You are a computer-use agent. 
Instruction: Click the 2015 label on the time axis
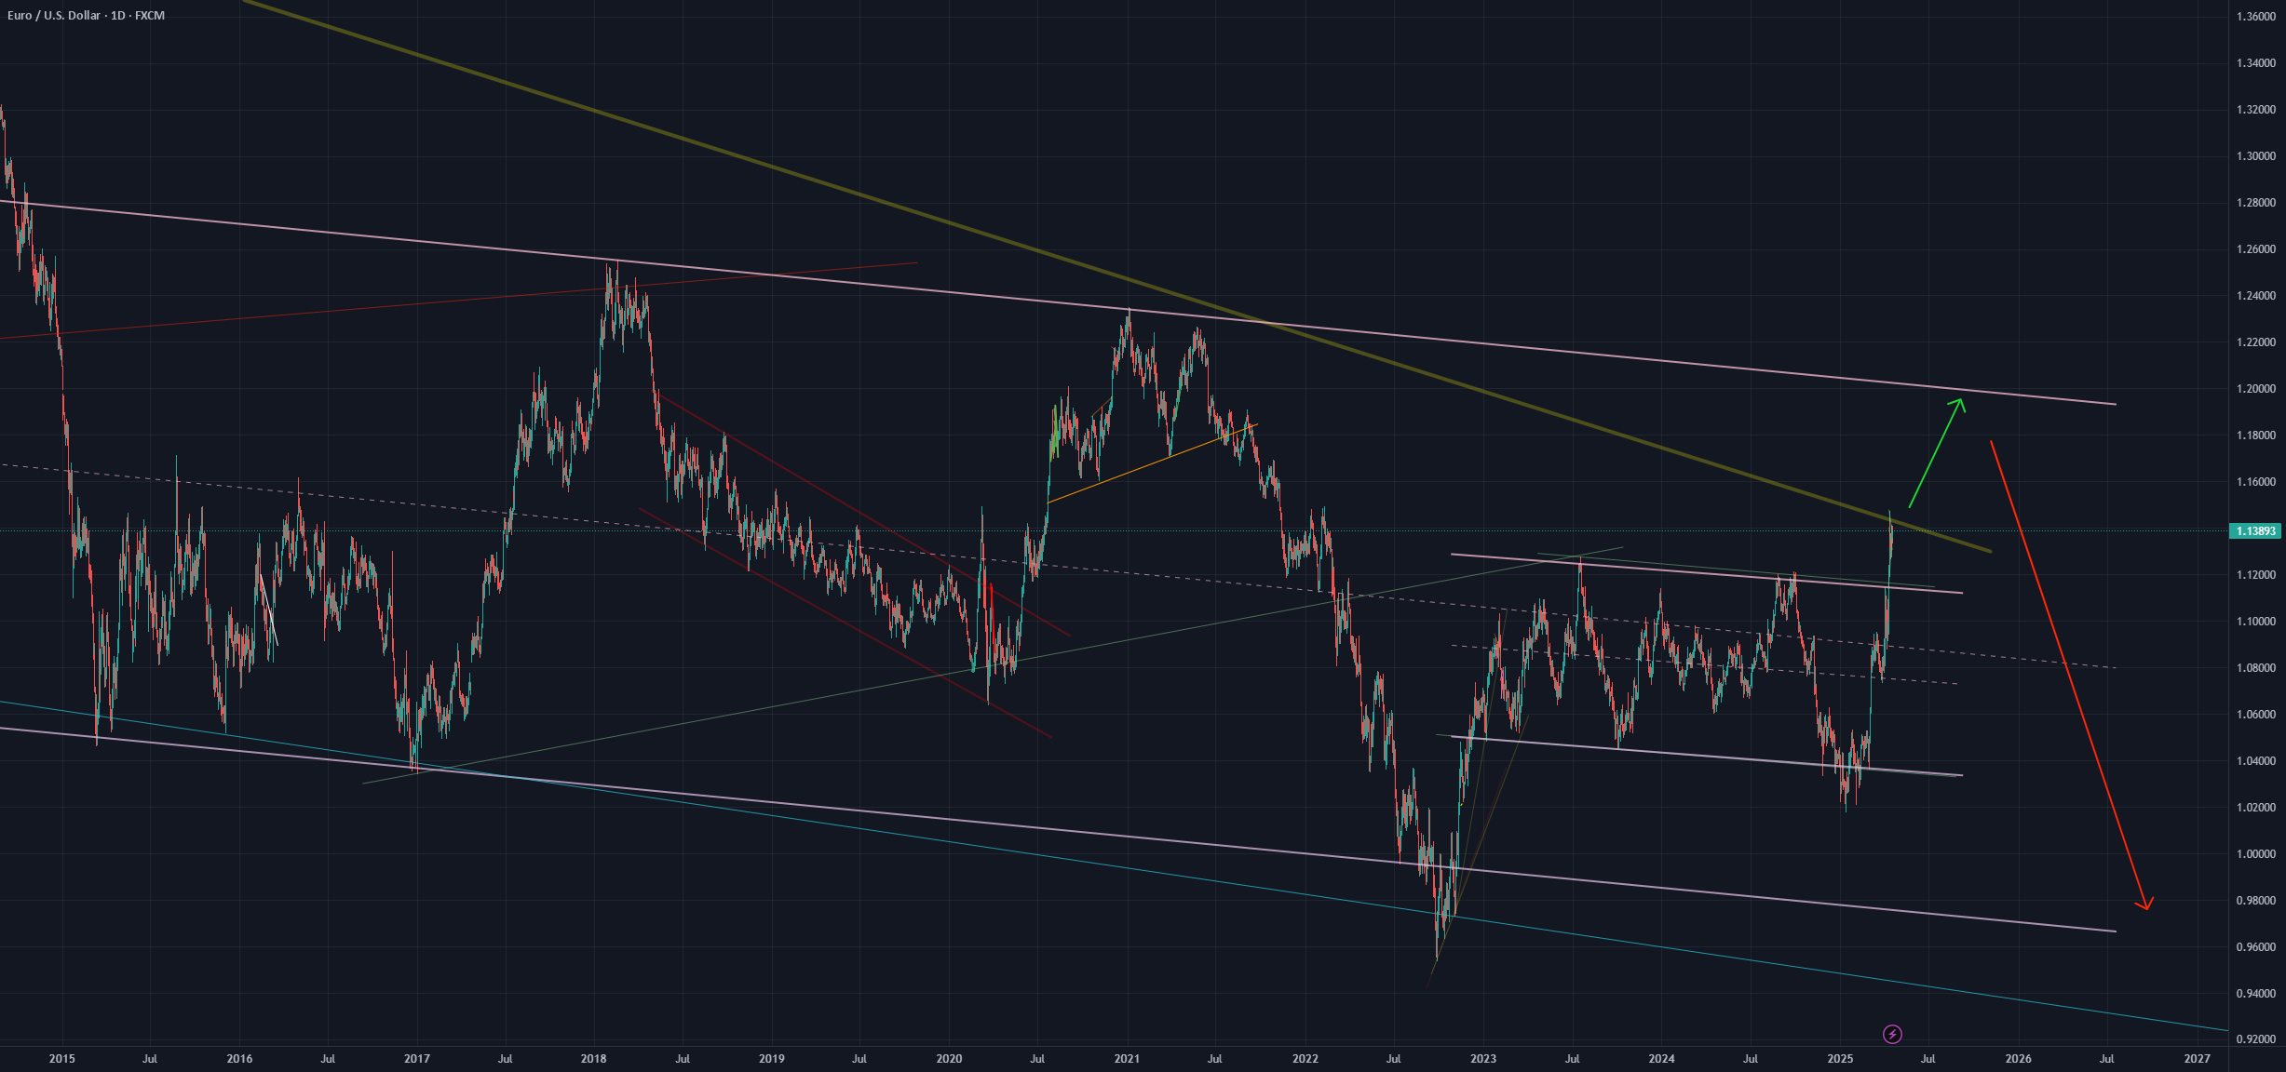[x=62, y=1059]
